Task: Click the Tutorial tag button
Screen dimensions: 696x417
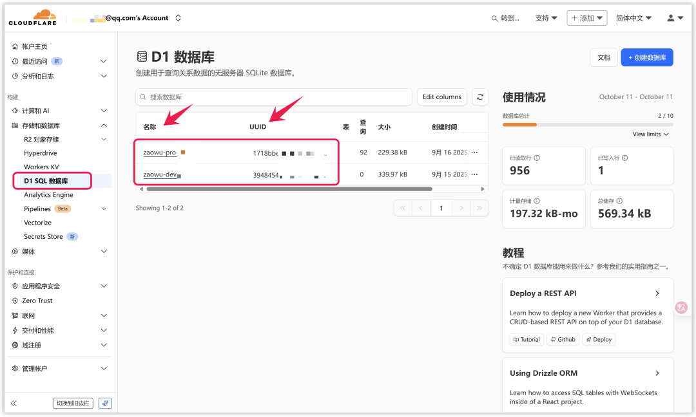Action: 527,340
